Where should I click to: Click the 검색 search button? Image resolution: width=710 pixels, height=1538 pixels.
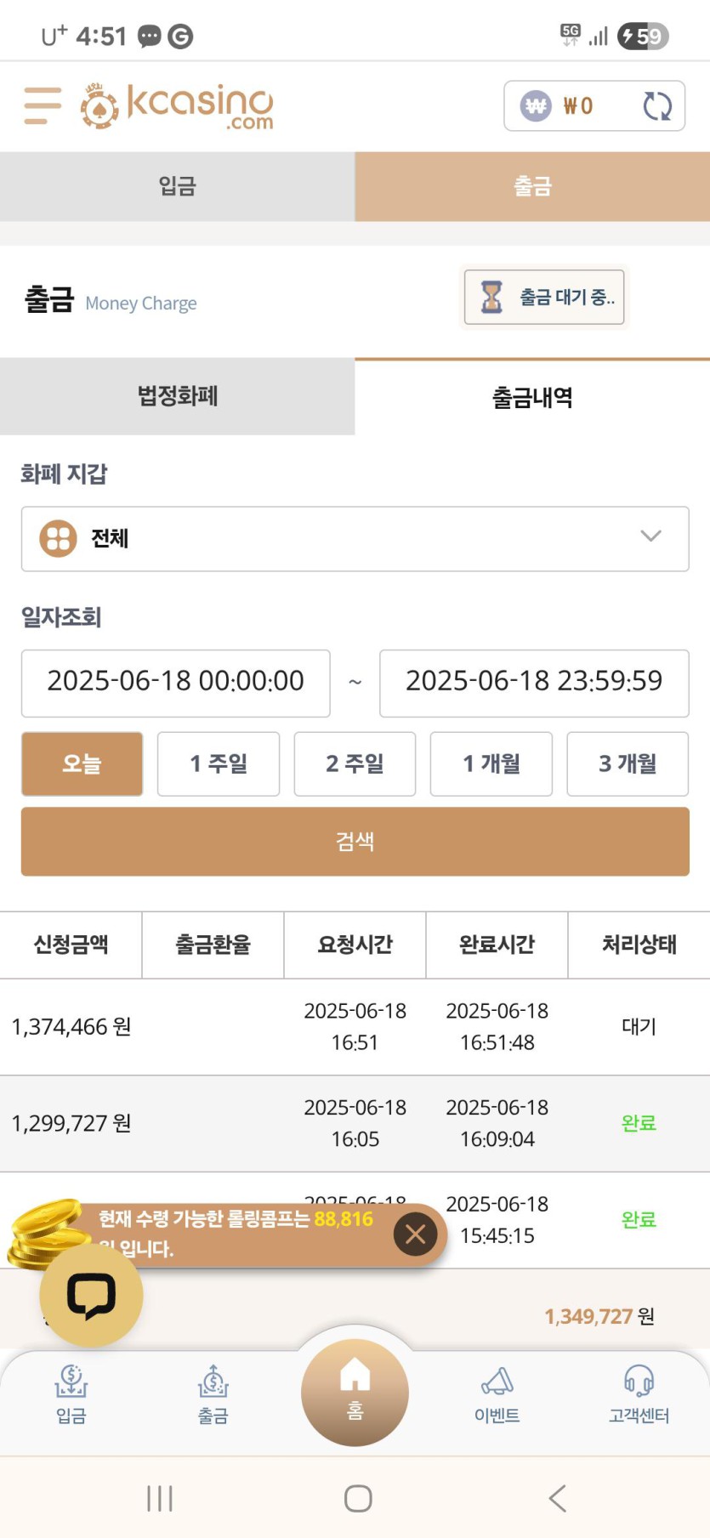point(355,842)
